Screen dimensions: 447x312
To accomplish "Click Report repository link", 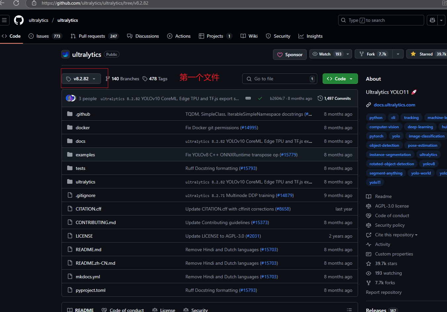I will pos(384,292).
